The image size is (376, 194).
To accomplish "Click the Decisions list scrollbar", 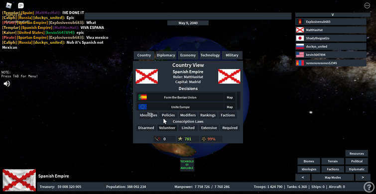I will 239,100.
